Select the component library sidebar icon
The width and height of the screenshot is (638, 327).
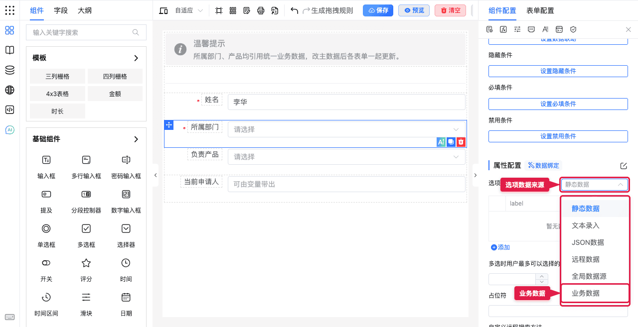click(x=9, y=30)
